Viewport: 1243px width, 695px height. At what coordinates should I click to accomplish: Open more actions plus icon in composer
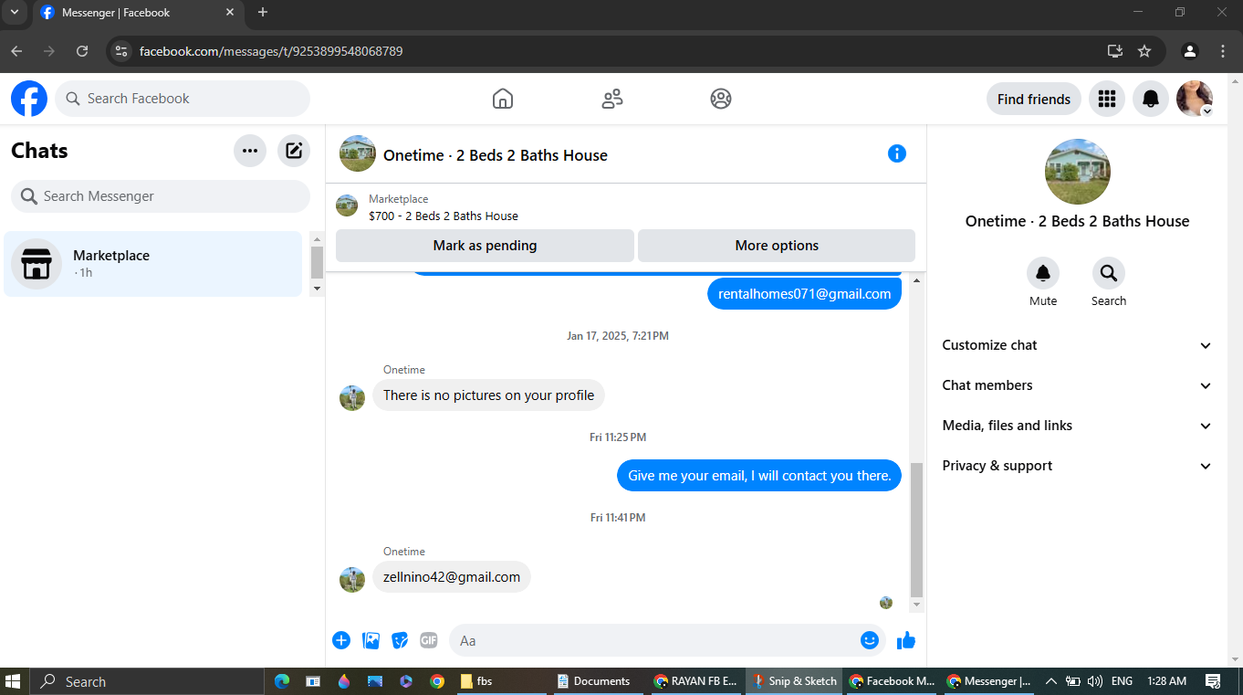[341, 640]
